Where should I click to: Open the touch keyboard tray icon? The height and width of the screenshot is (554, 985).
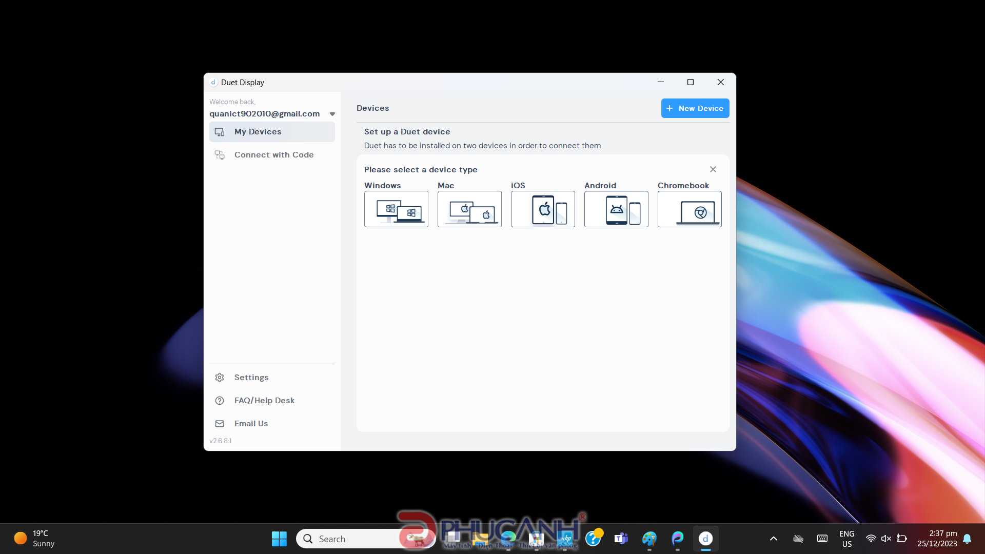coord(822,539)
